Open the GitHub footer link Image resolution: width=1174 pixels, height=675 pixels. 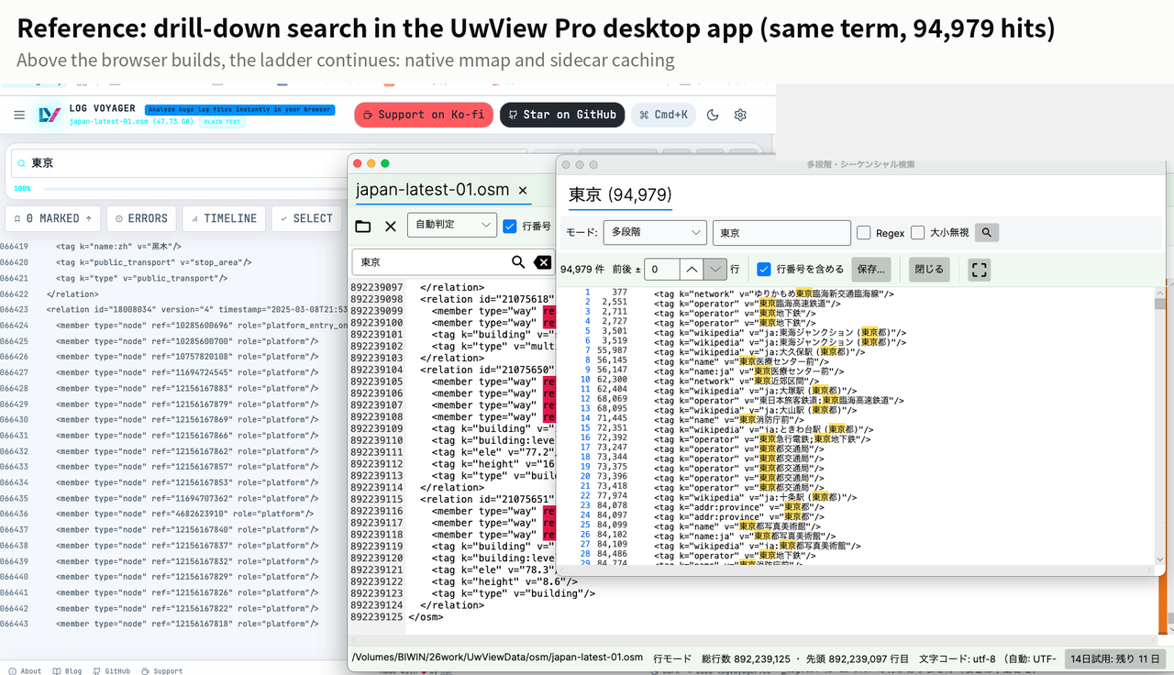[x=111, y=671]
